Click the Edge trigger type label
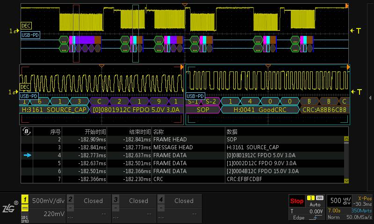The image size is (374, 224). 299,217
